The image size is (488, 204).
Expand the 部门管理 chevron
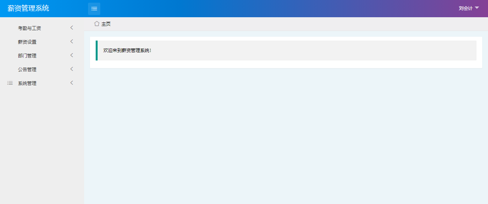tap(72, 55)
